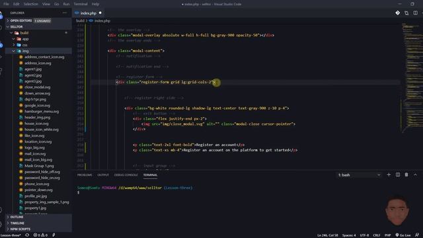423x238 pixels.
Task: Switch to the Debug Console tab
Action: [x=126, y=175]
